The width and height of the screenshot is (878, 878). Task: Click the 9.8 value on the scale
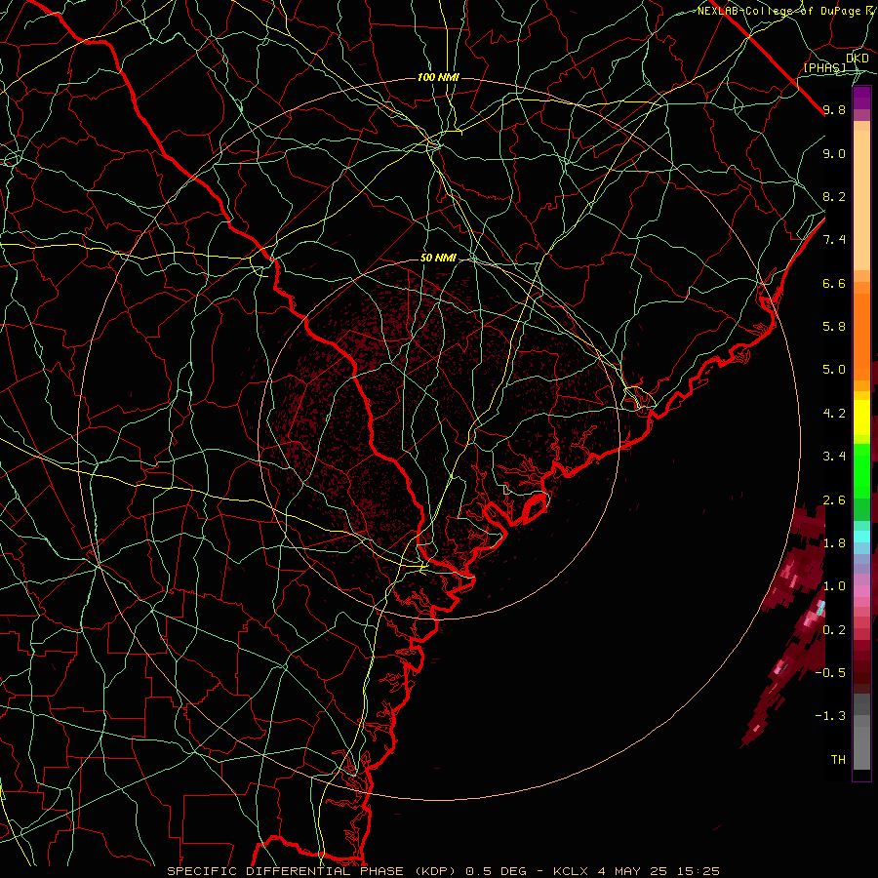(834, 109)
